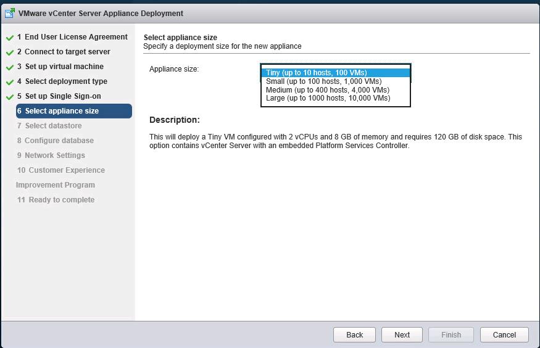The image size is (540, 348).
Task: Jump to step 4 Select deployment type
Action: pyautogui.click(x=62, y=81)
